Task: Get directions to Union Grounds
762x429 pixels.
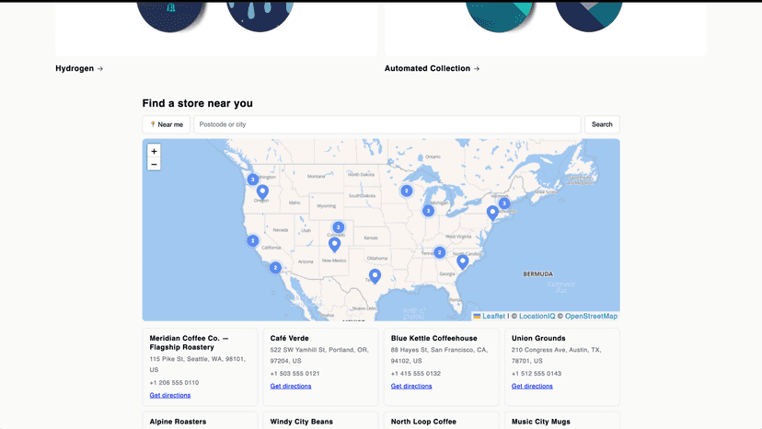Action: 532,387
